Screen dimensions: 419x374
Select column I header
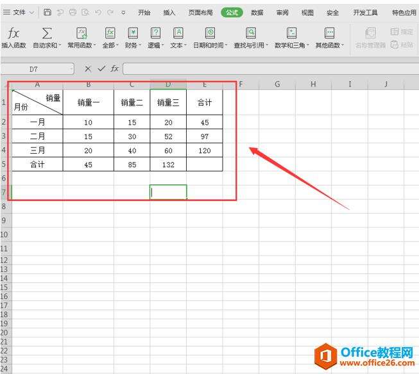[350, 85]
